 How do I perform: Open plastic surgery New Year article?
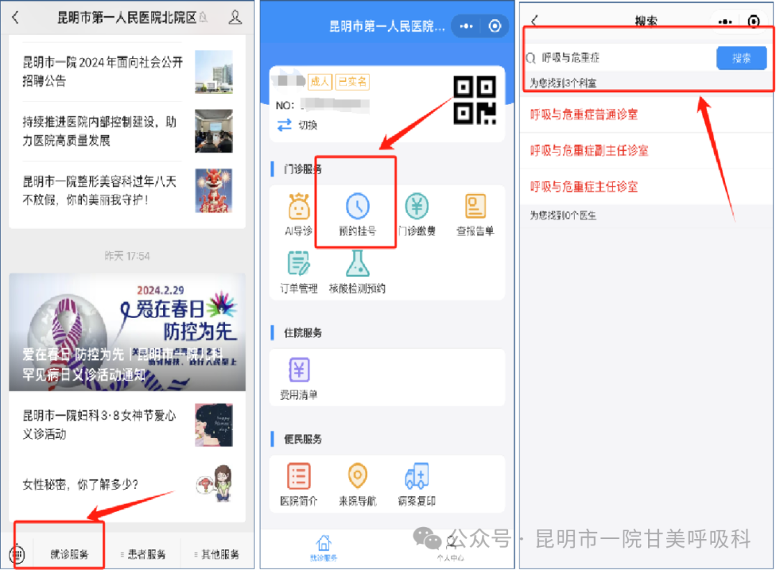[99, 190]
